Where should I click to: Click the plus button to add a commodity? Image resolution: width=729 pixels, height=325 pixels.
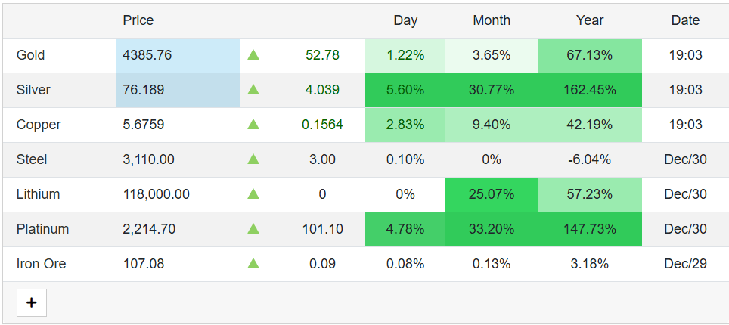pyautogui.click(x=32, y=302)
